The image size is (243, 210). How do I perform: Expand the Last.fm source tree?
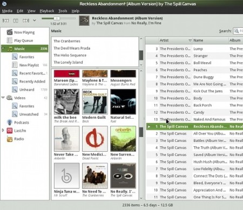3,130
